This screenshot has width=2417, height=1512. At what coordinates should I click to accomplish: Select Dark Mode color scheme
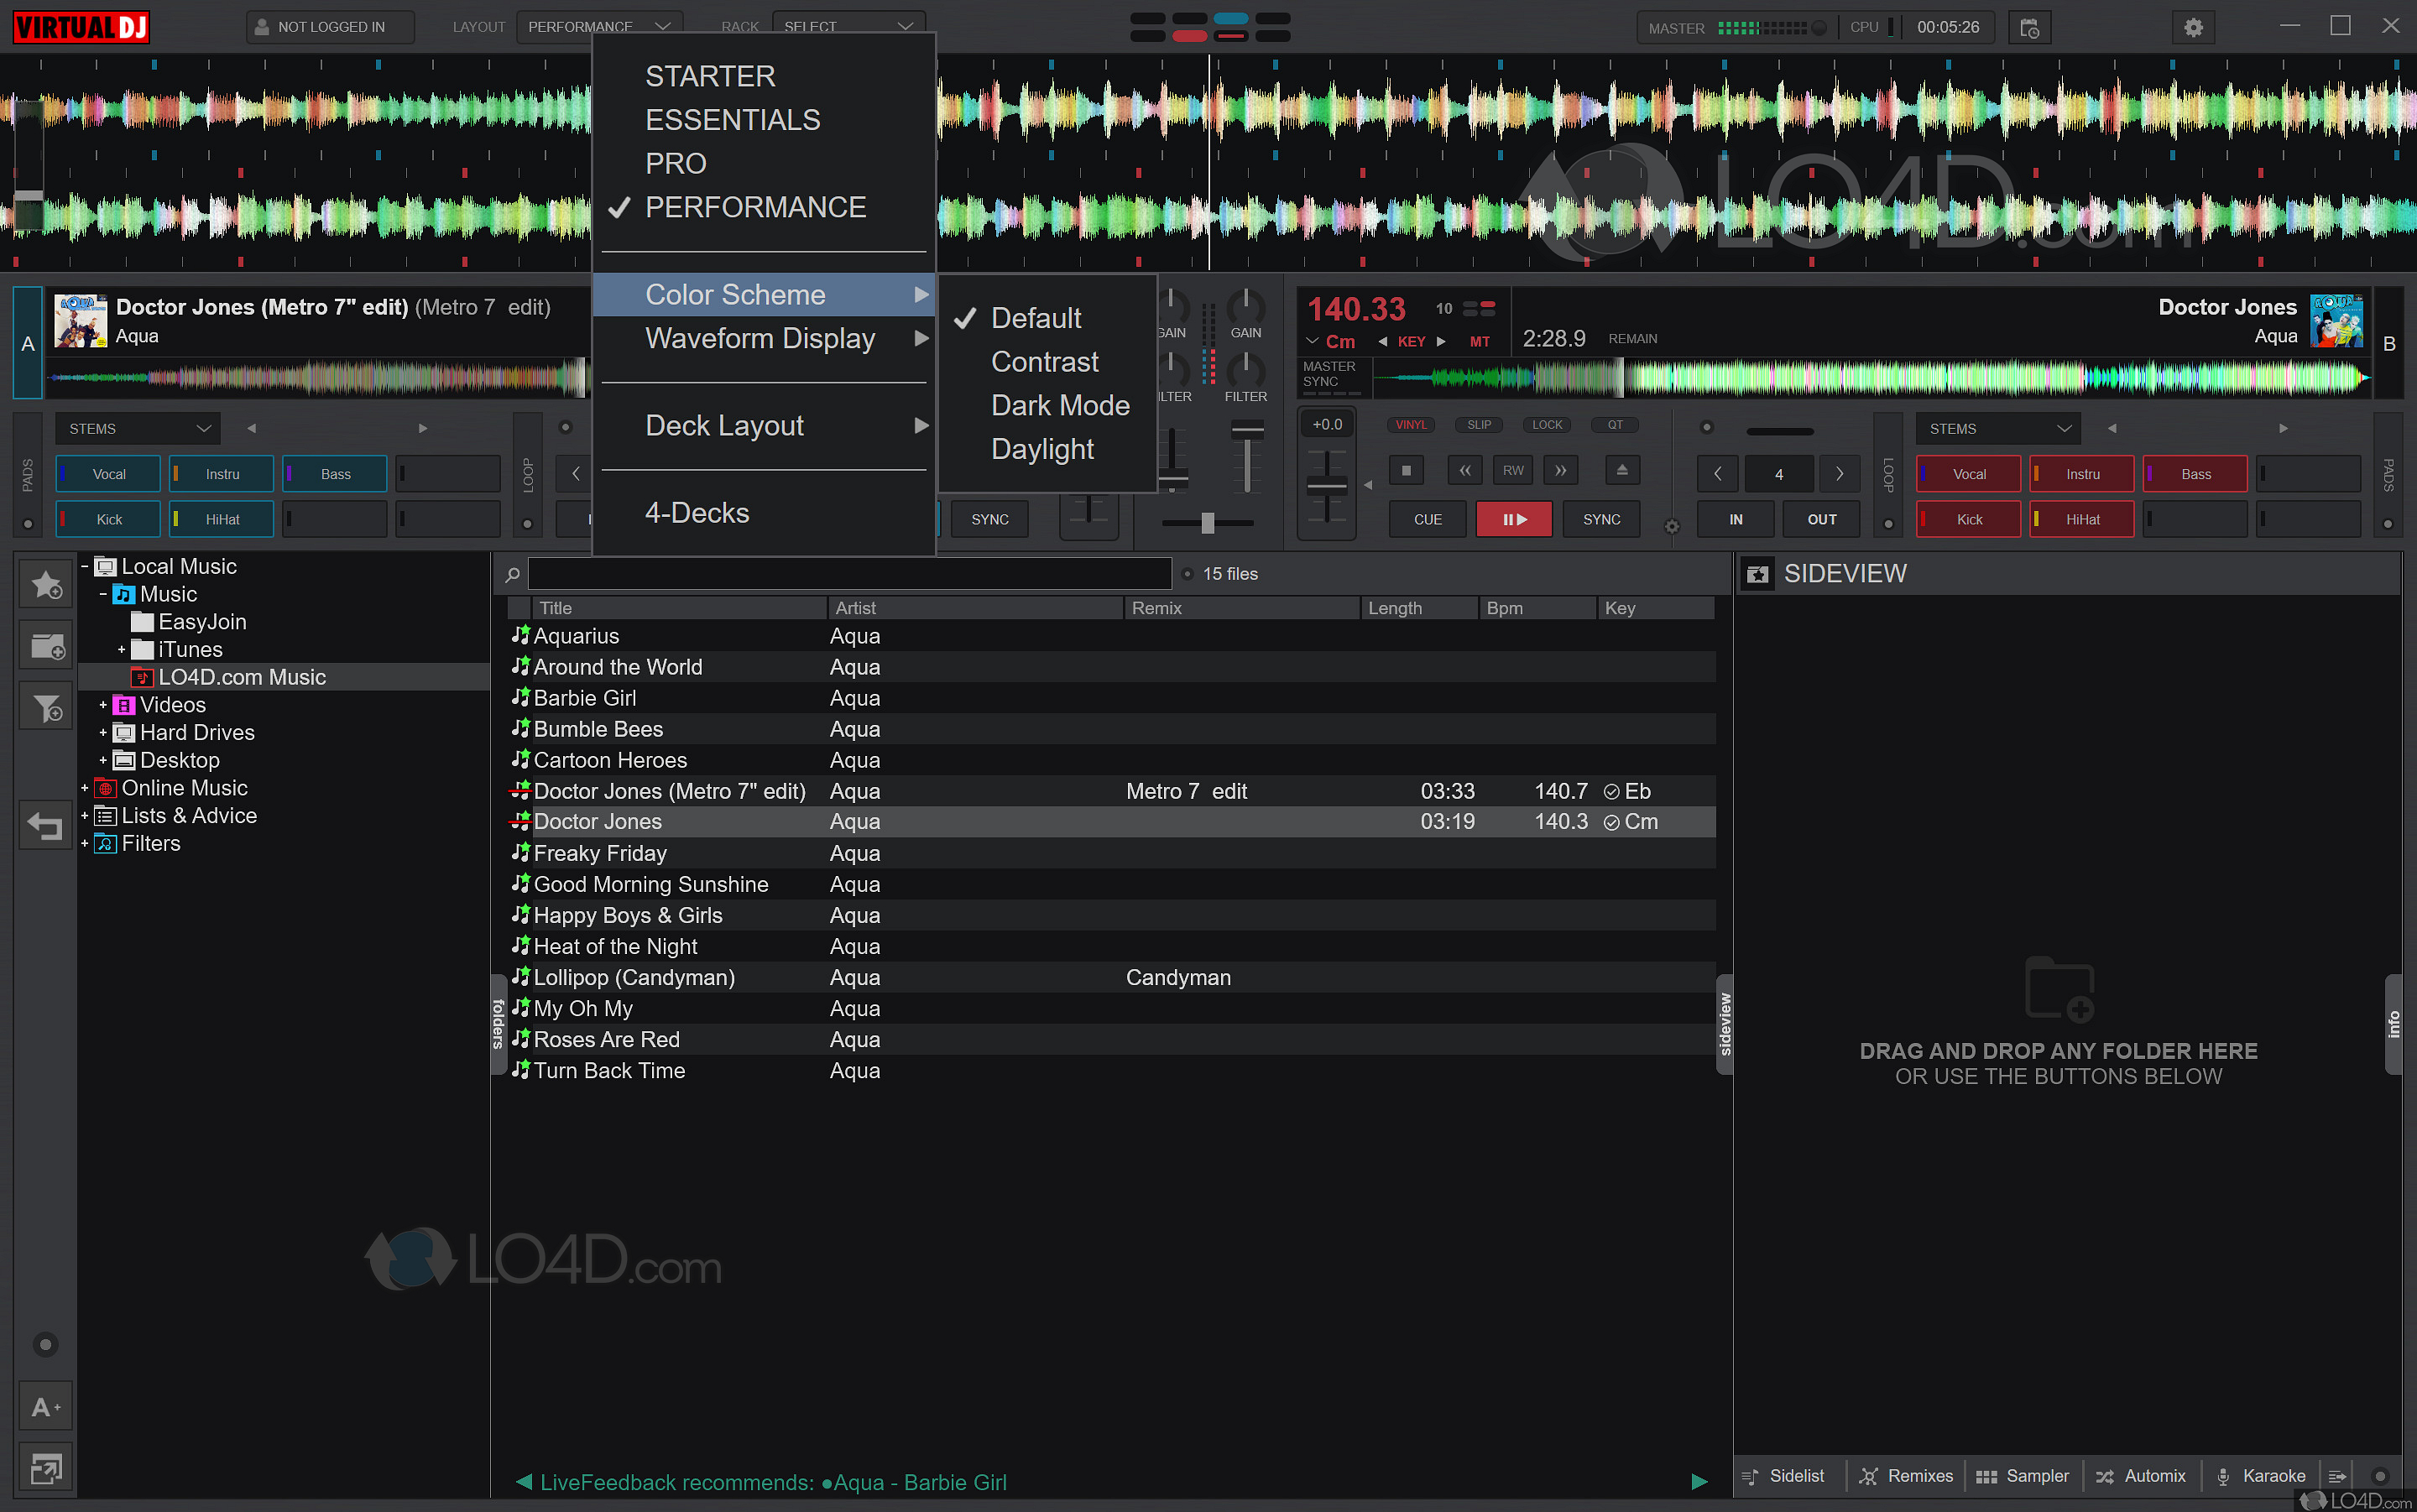coord(1060,406)
